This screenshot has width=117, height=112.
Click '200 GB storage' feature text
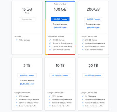pyautogui.click(x=91, y=40)
